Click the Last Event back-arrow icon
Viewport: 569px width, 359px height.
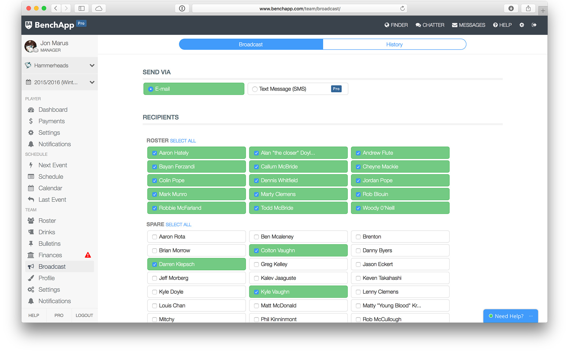point(31,199)
